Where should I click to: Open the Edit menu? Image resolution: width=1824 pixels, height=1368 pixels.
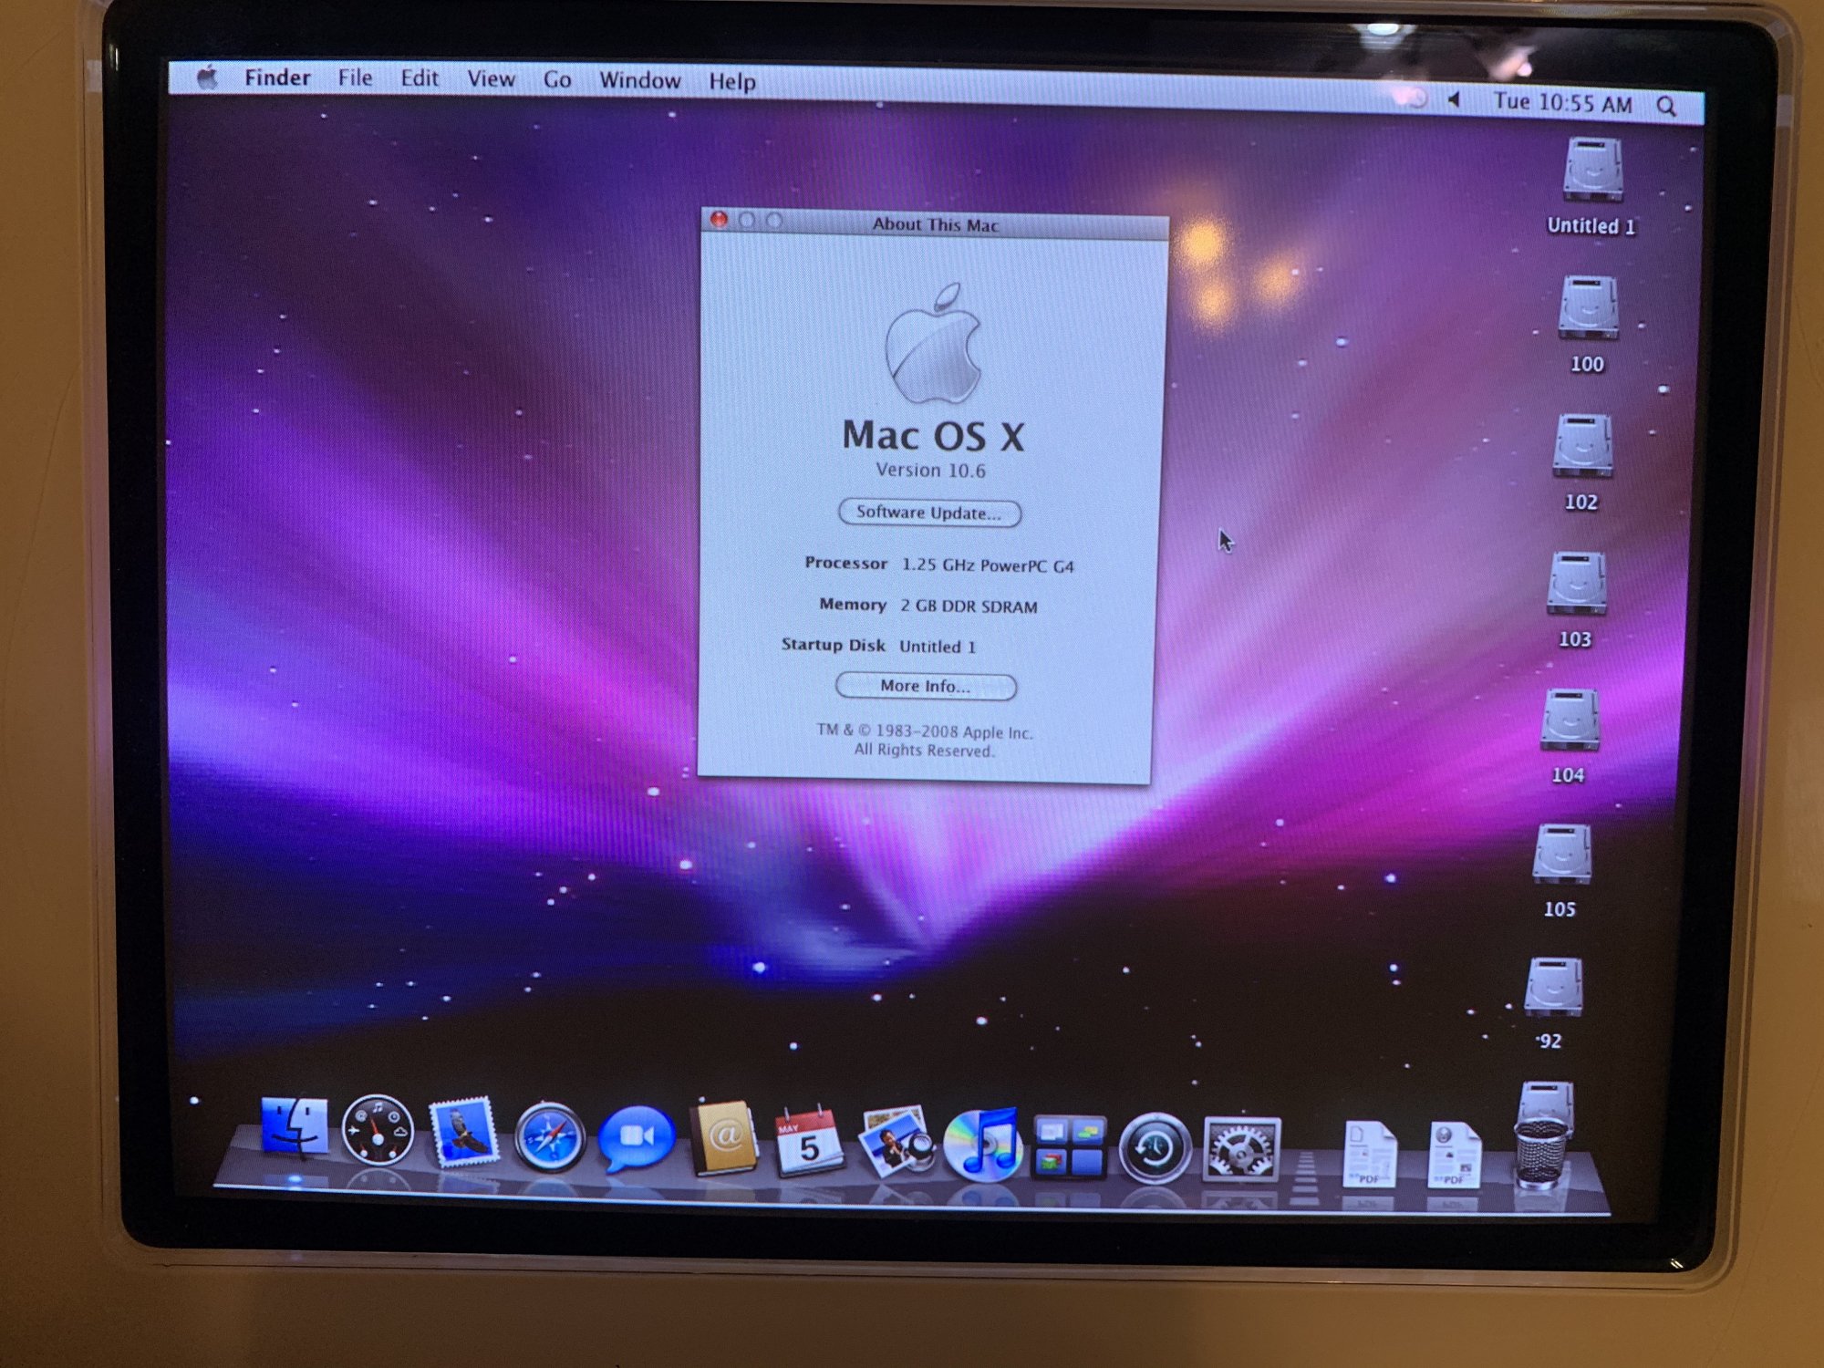tap(420, 79)
